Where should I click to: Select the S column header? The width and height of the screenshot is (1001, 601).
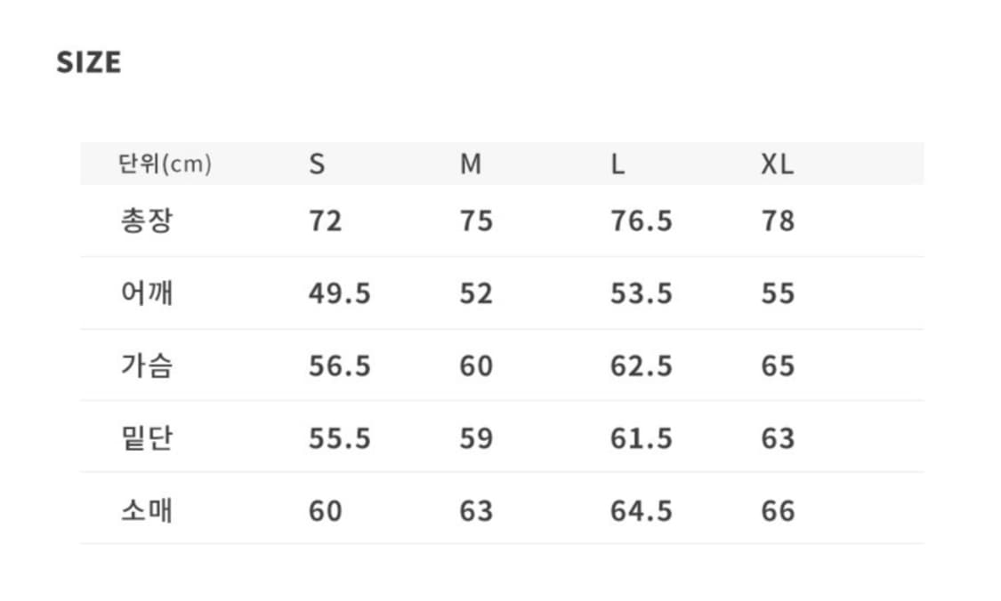(317, 164)
